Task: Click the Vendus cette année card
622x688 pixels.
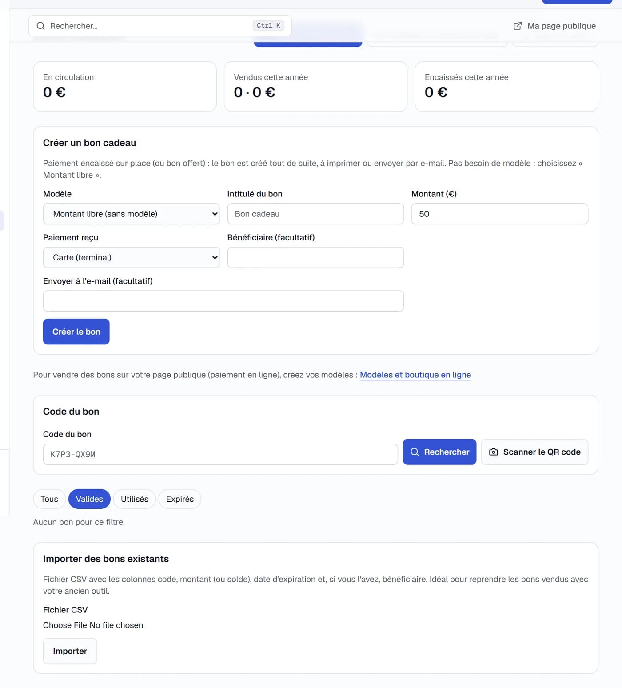Action: (x=315, y=87)
